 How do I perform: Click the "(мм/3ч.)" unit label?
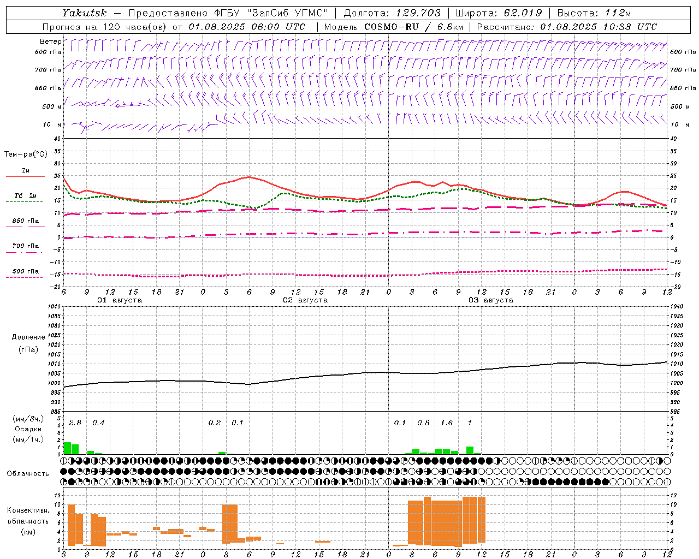point(28,419)
